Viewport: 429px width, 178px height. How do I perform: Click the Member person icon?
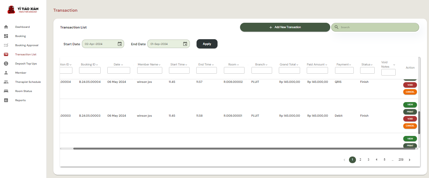point(6,73)
